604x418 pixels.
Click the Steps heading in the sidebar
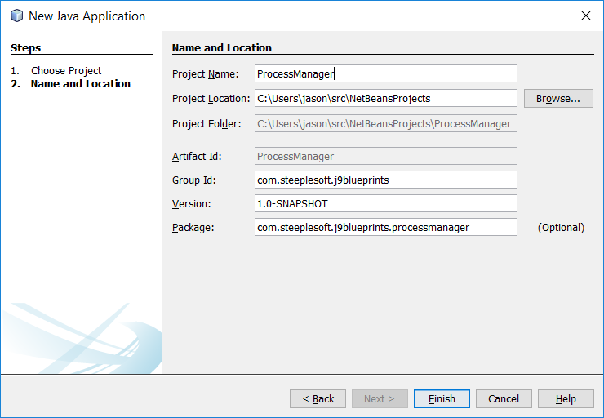tap(25, 48)
